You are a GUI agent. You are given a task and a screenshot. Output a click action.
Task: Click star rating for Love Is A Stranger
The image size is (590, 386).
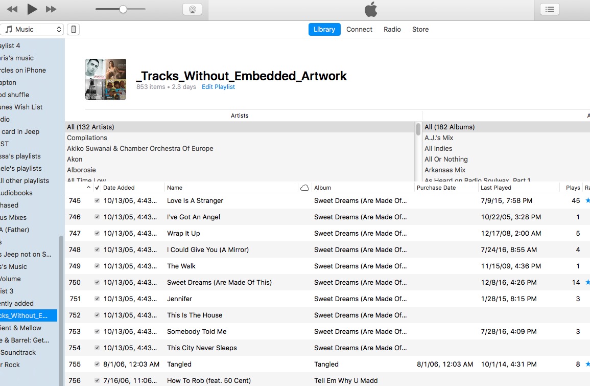tap(587, 200)
